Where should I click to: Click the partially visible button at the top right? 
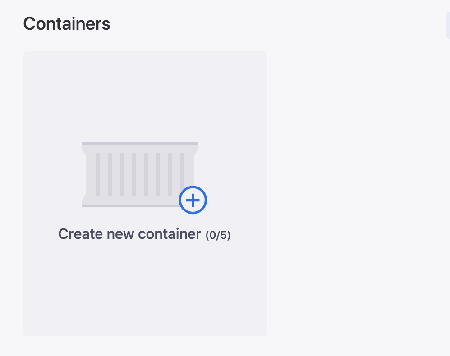point(448,25)
